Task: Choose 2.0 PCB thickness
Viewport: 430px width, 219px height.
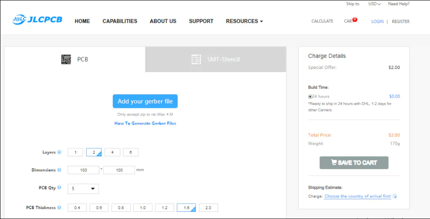Action: pyautogui.click(x=209, y=207)
